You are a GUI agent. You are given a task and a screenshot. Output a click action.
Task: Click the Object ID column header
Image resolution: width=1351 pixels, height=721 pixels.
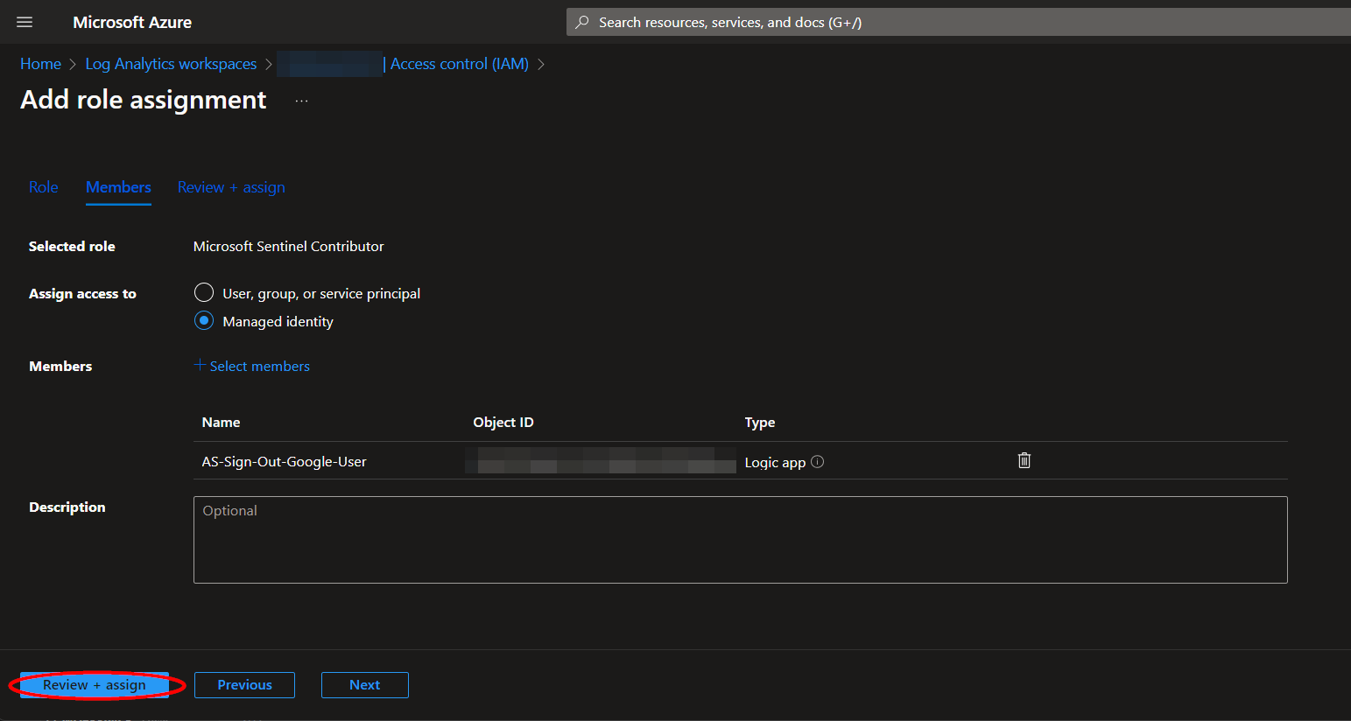[x=503, y=423]
